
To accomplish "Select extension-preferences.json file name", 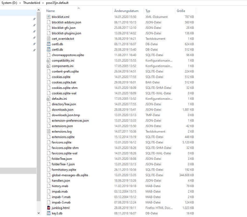I will pyautogui.click(x=70, y=121).
